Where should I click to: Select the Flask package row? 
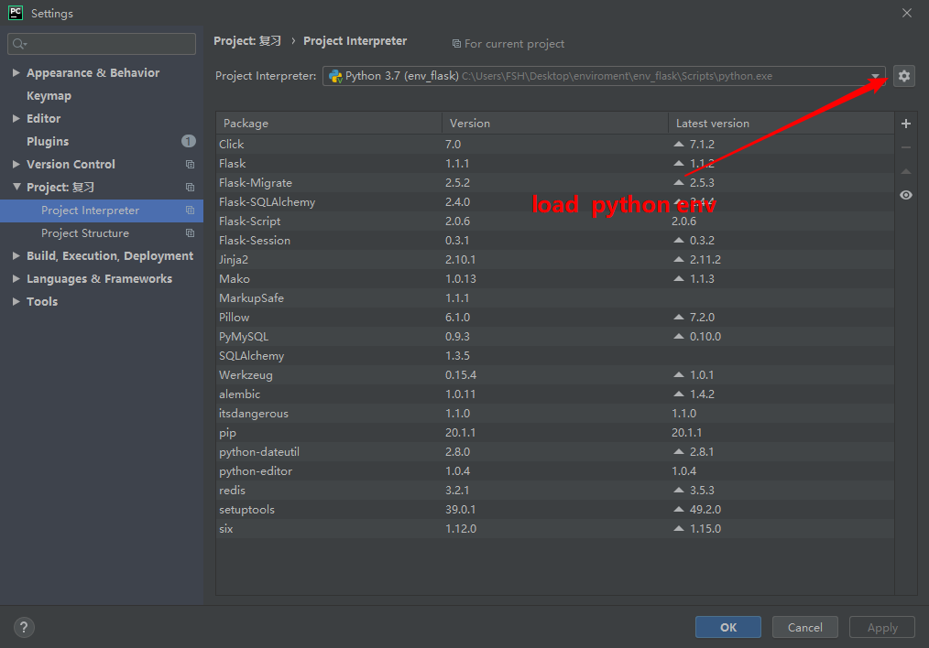point(554,163)
